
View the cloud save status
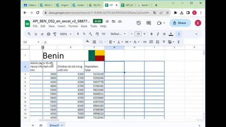[x=120, y=22]
